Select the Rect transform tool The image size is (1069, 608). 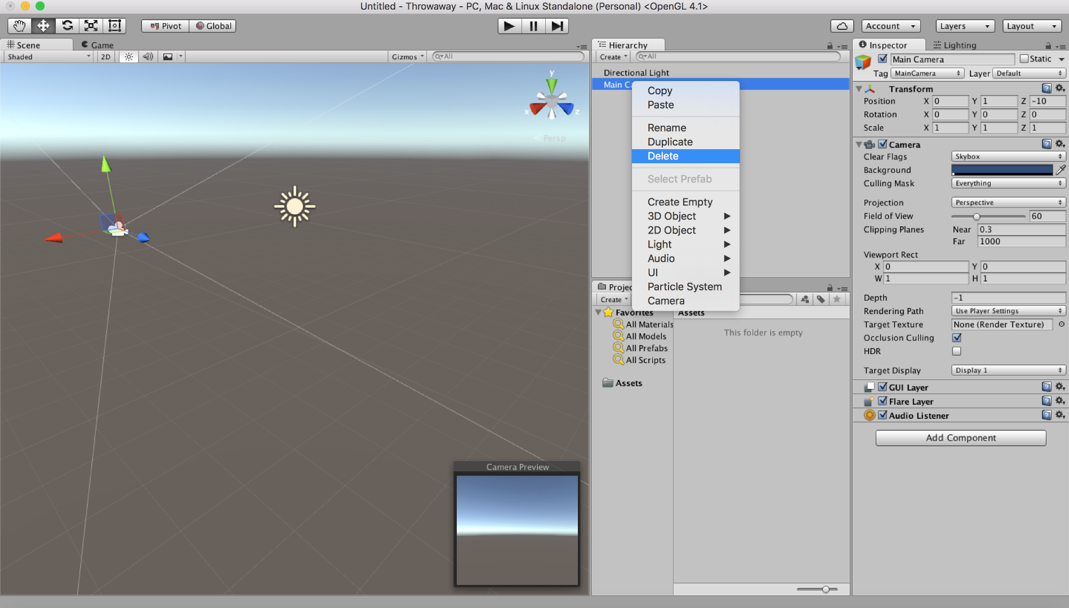coord(115,25)
